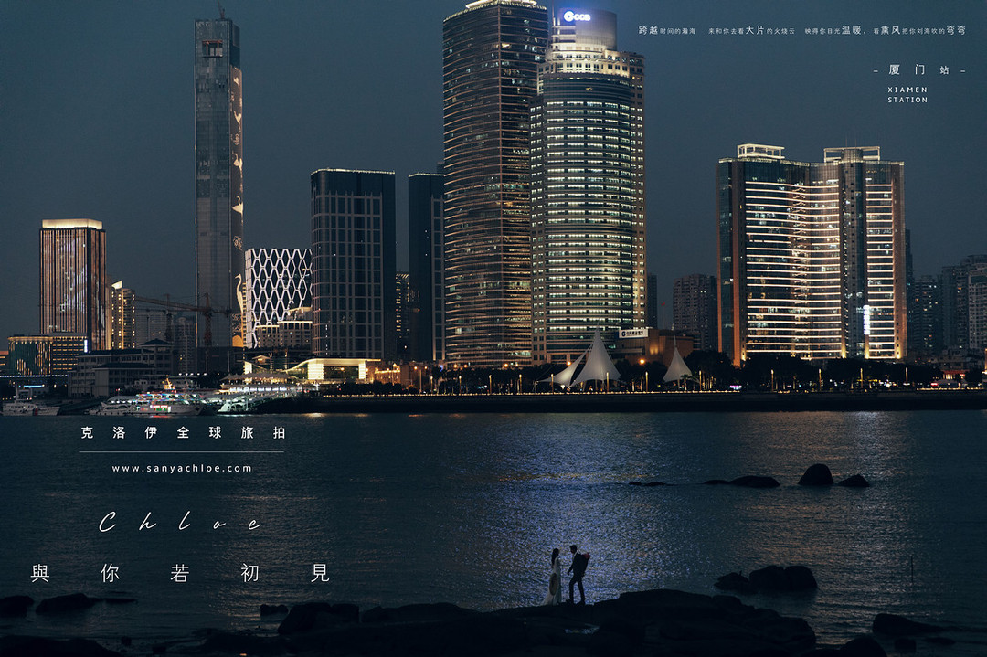The width and height of the screenshot is (987, 657).
Task: Select the XIAMEN STATION text
Action: pos(907,94)
